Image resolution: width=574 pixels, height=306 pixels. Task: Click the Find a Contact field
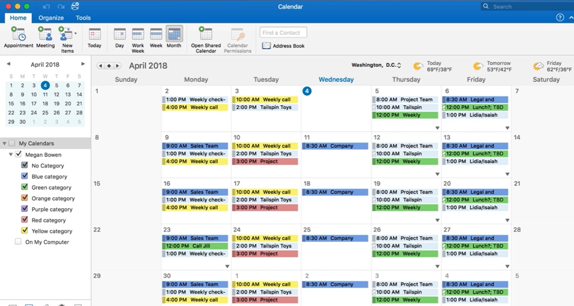tap(283, 32)
